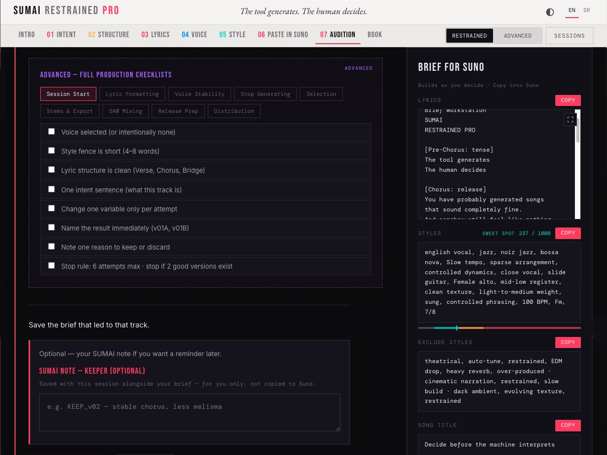Select the Lyric Formatting checklist
607x455 pixels.
click(132, 94)
